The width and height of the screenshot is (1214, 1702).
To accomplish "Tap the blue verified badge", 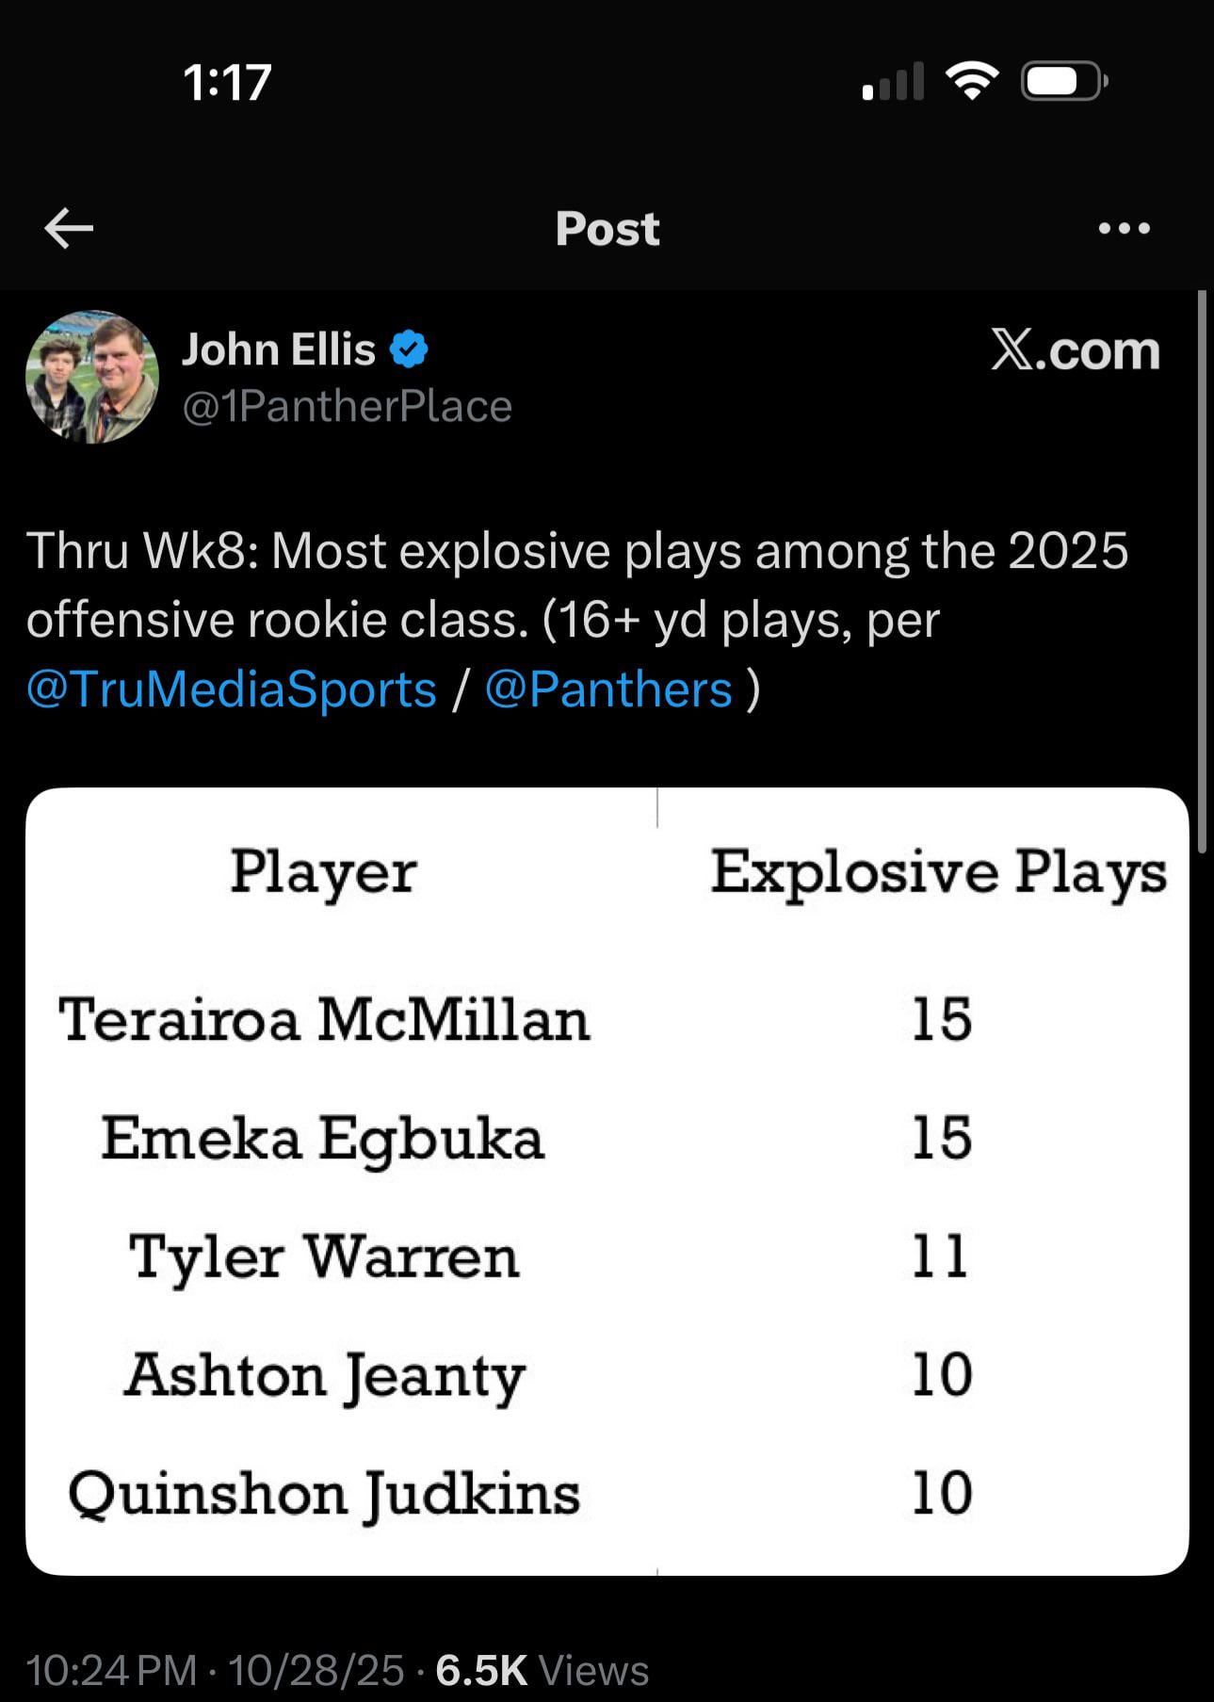I will click(x=409, y=349).
